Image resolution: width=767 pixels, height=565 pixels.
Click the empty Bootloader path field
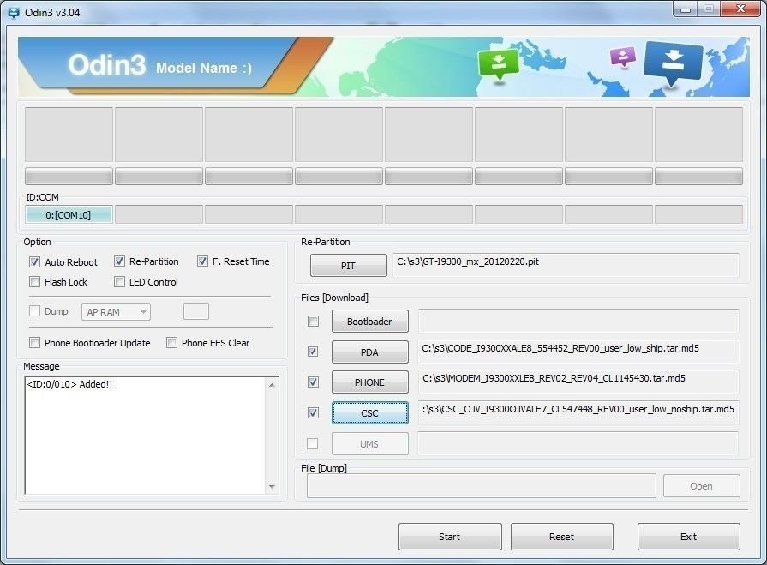pyautogui.click(x=578, y=321)
